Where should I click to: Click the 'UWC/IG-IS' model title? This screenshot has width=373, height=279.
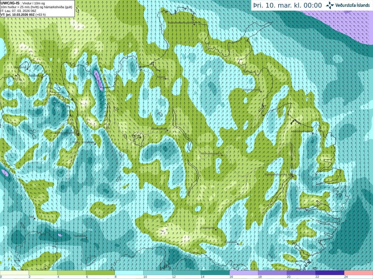[x=10, y=3]
